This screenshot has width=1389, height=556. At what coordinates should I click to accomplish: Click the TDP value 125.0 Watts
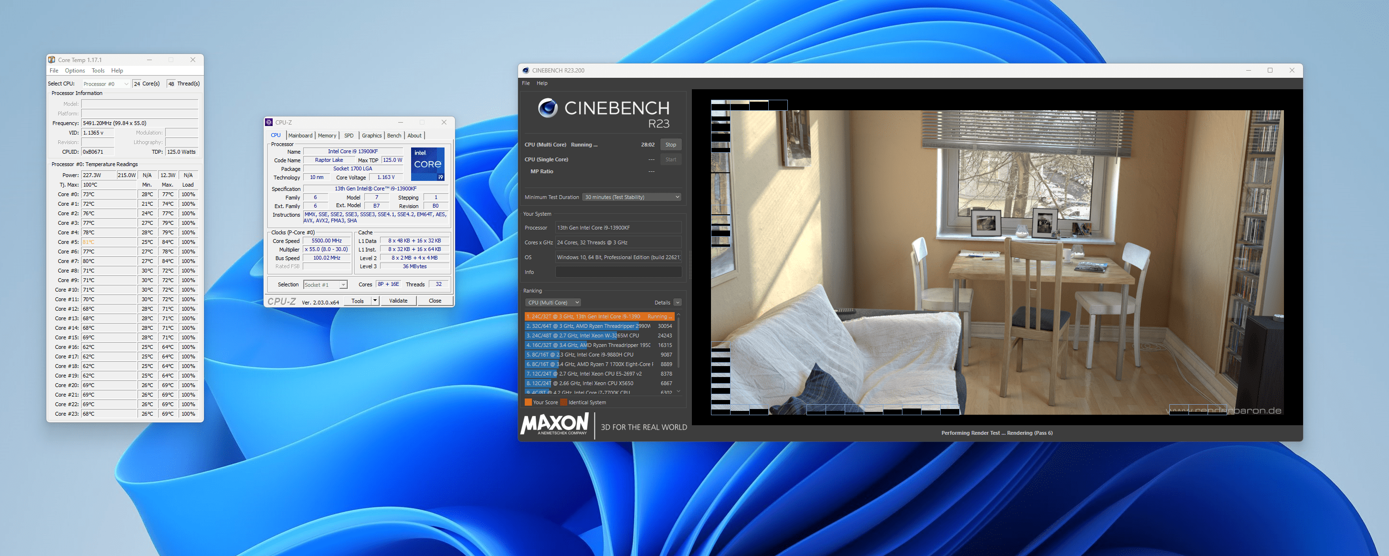click(x=182, y=152)
